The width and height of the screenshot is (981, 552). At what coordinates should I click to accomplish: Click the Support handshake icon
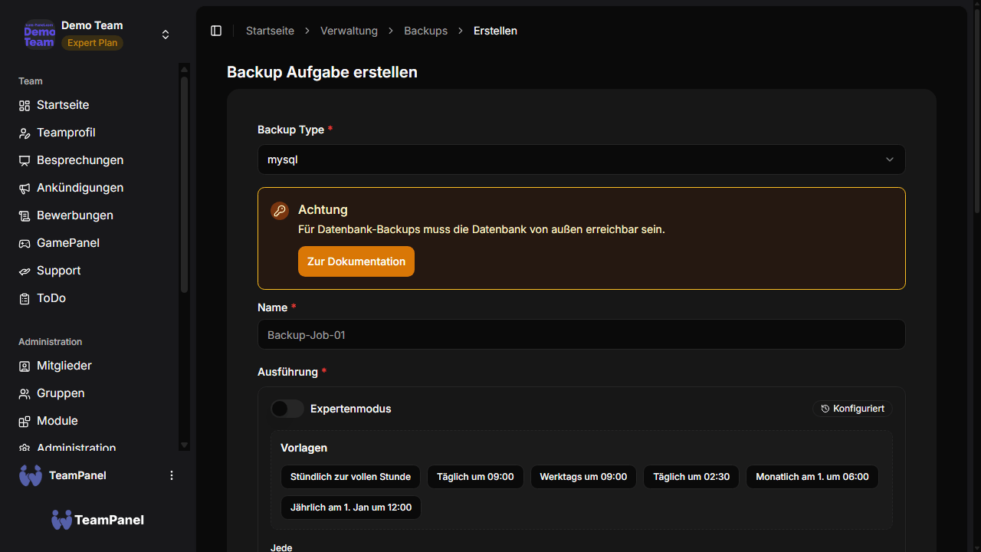coord(24,271)
